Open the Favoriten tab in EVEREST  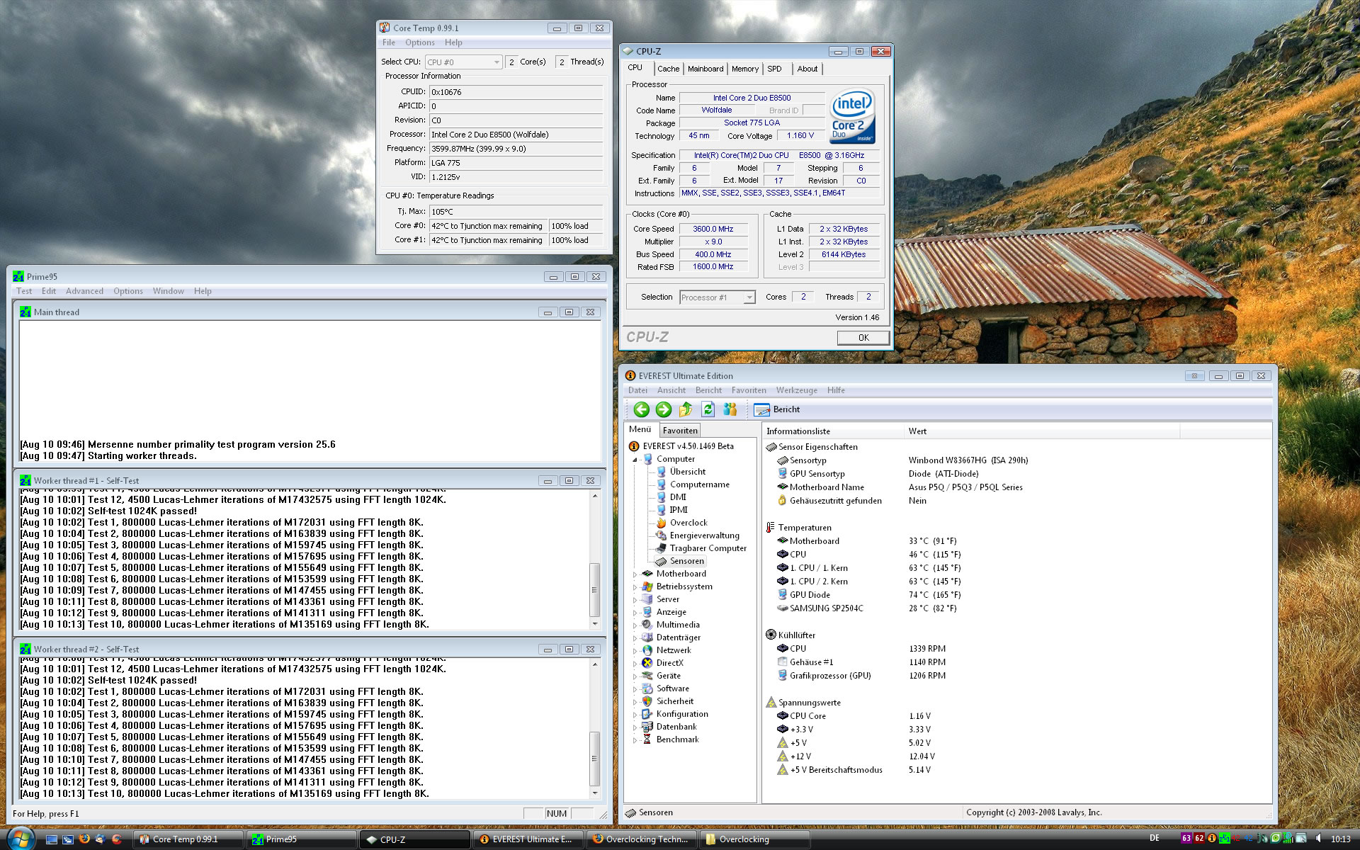point(680,431)
